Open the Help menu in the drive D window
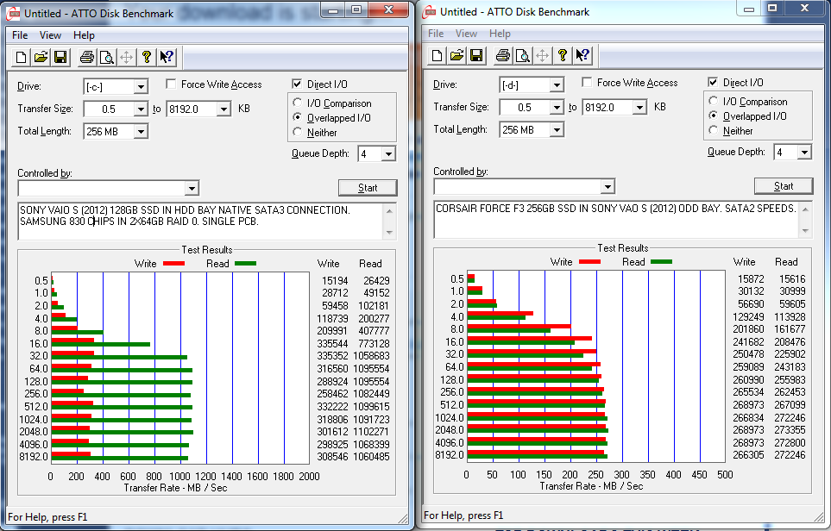 (x=500, y=34)
